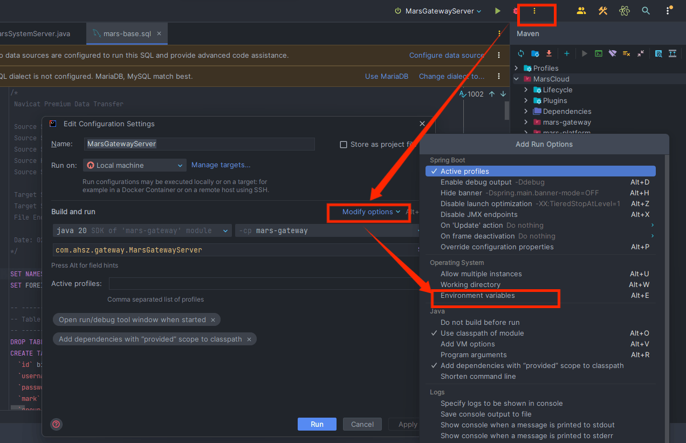
Task: Click the Maven download sources icon
Action: 549,53
